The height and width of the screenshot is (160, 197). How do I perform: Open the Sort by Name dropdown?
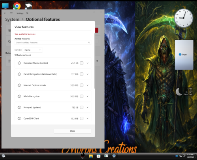point(33,50)
